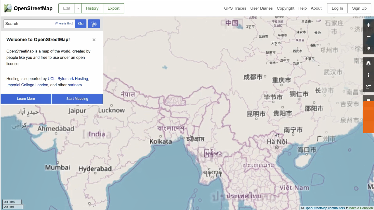
Task: Open the map Layers panel icon
Action: pos(368,63)
